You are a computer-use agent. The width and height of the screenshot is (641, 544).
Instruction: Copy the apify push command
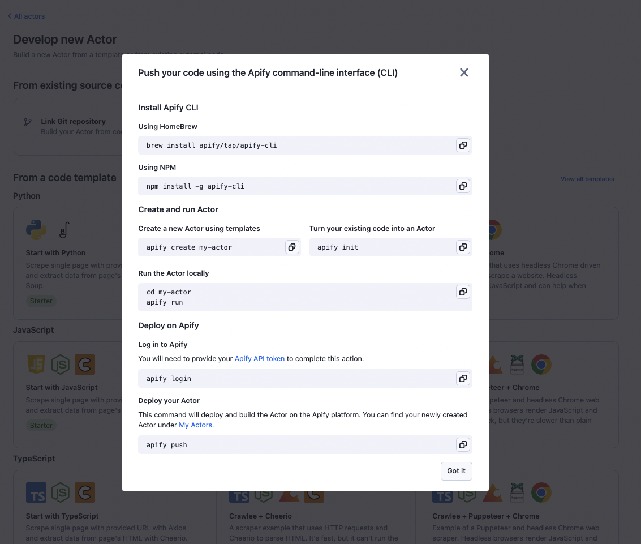click(x=463, y=445)
